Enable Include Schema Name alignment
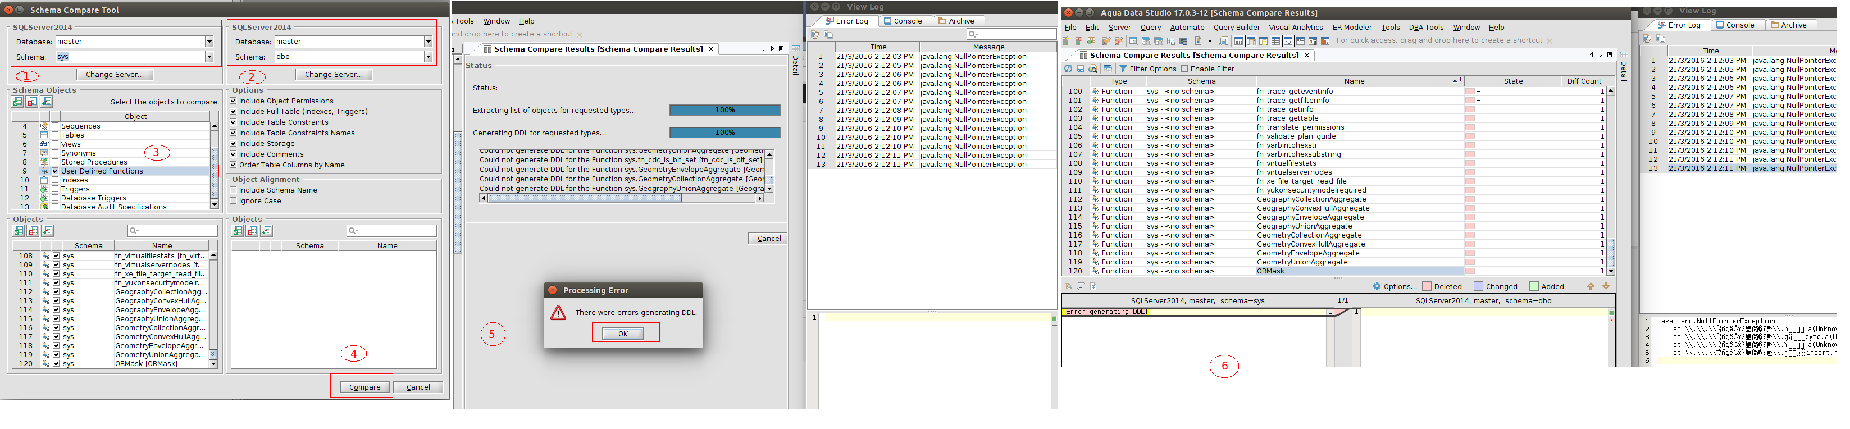Screen dimensions: 1850x429 [x=234, y=190]
